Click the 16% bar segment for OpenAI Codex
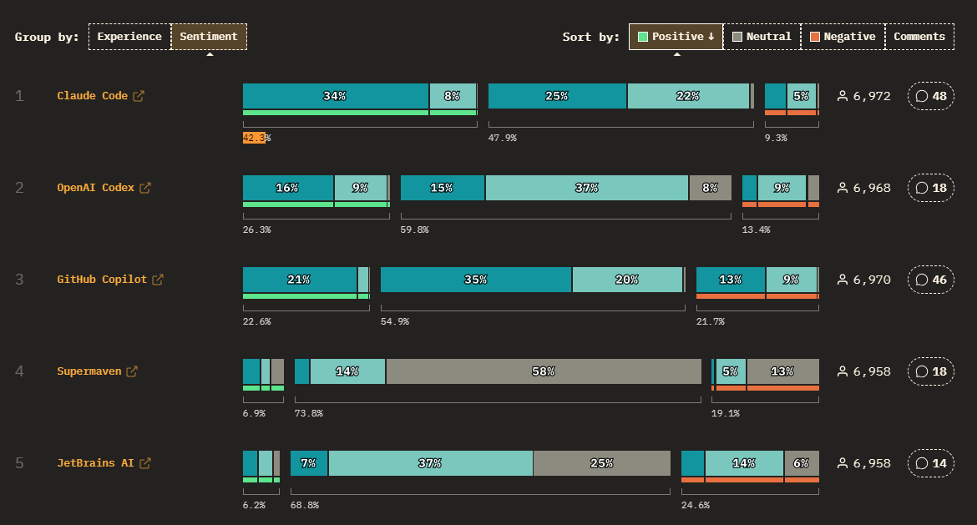Screen dimensions: 977x525 (x=288, y=188)
